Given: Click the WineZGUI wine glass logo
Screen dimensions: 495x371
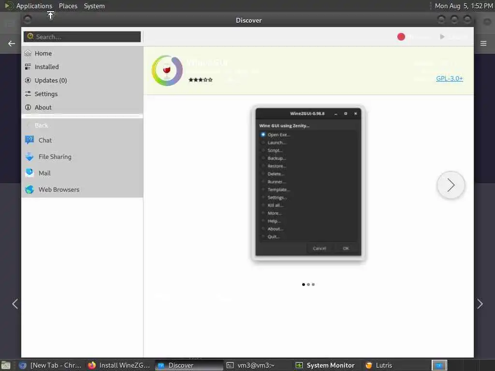Looking at the screenshot, I should coord(167,71).
